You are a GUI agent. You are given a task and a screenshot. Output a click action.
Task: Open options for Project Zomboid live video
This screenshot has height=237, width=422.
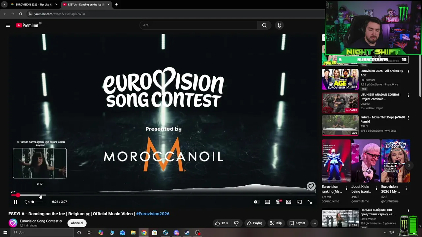click(408, 95)
